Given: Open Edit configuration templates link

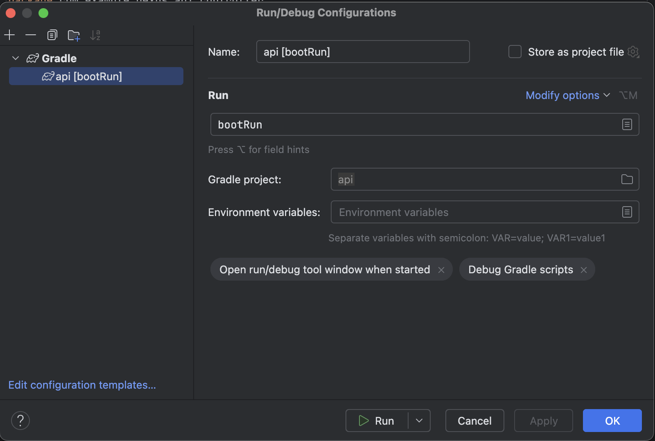Looking at the screenshot, I should [x=82, y=385].
